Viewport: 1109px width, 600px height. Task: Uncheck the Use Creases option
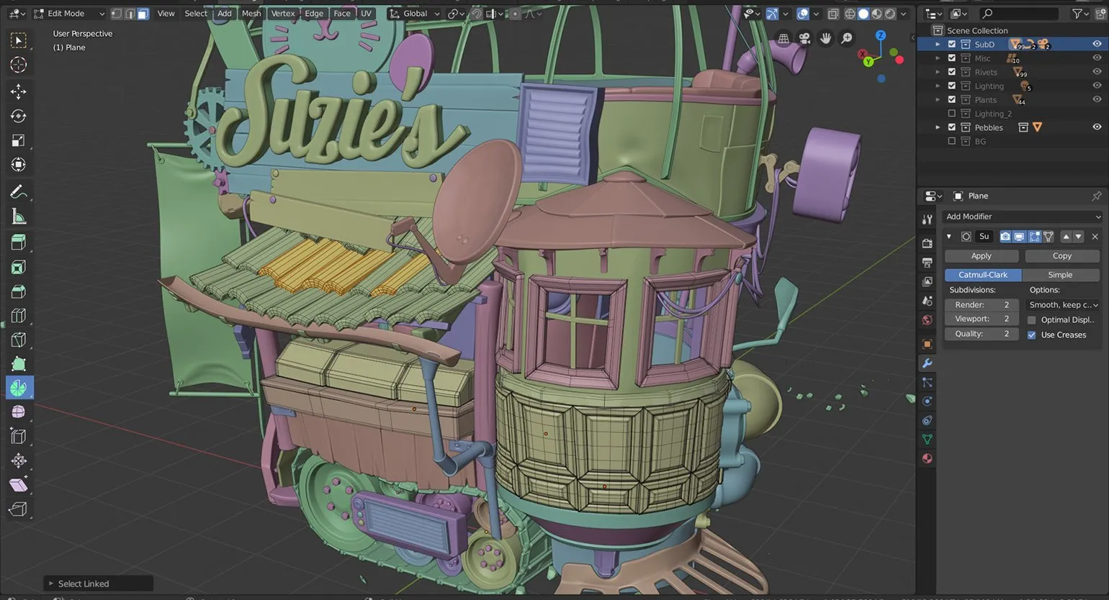pos(1032,335)
